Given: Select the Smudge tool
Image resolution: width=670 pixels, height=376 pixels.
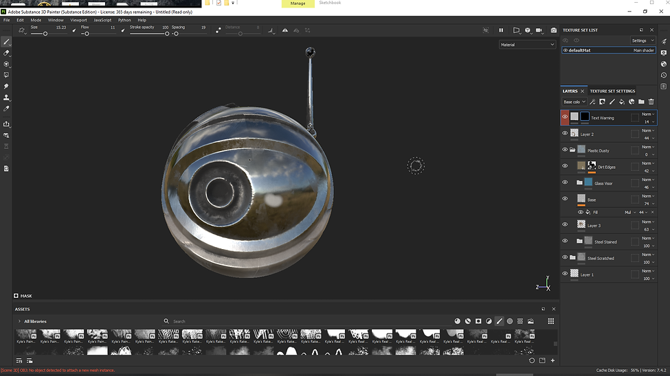Looking at the screenshot, I should [x=6, y=86].
